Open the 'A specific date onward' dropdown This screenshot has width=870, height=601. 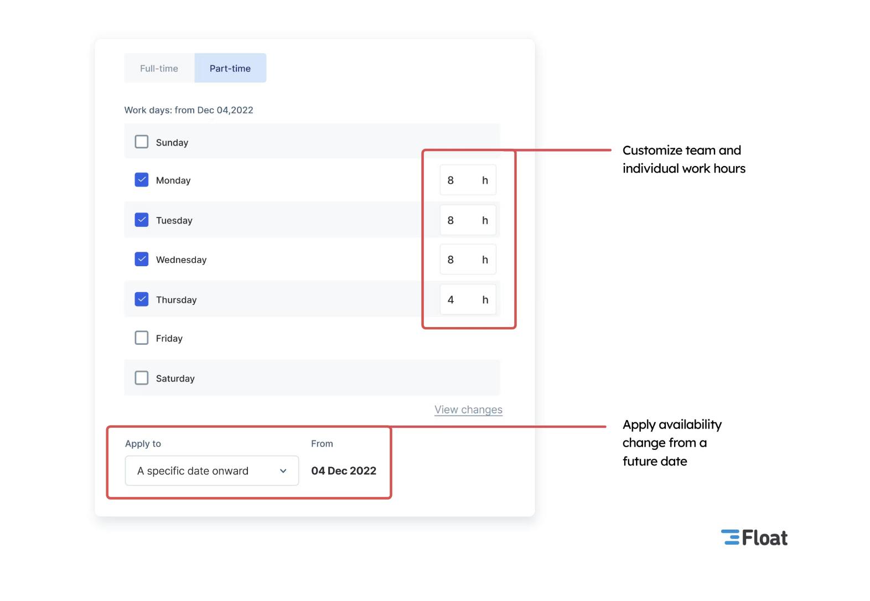point(212,470)
